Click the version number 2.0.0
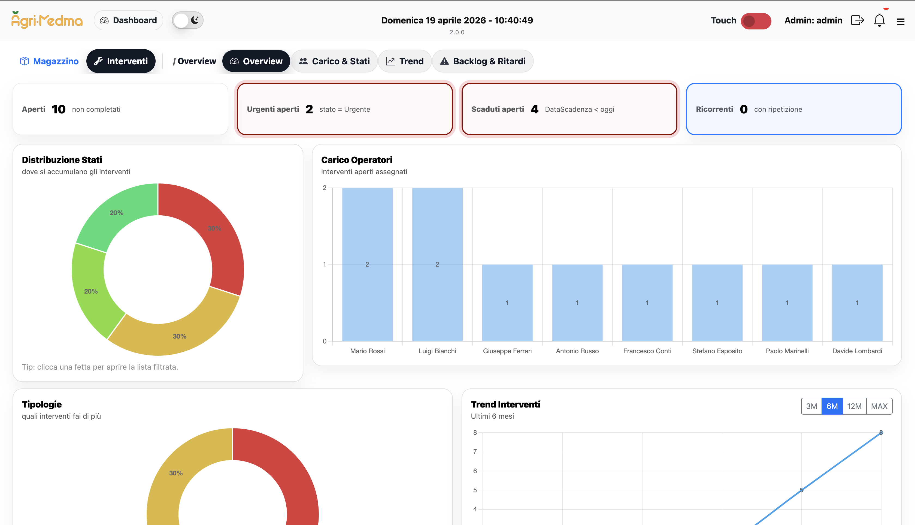915x525 pixels. [457, 32]
